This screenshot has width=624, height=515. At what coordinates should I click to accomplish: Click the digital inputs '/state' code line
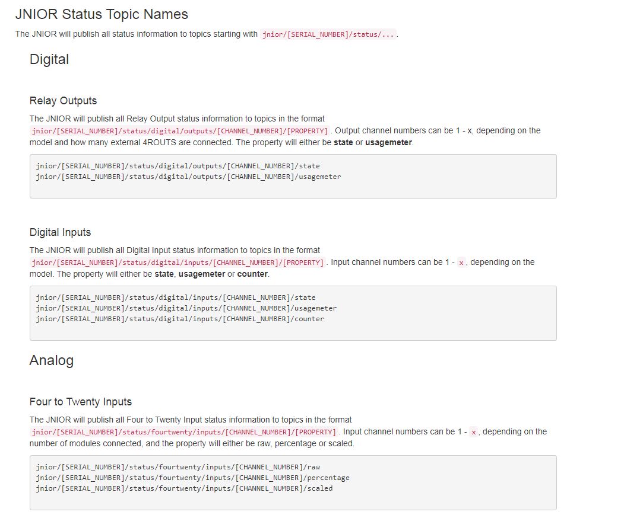176,298
